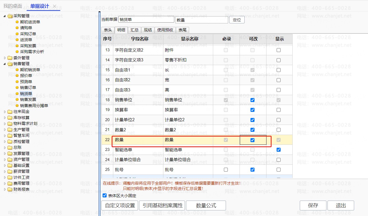Click 引用基础档案属性 button
368x216 pixels.
[x=162, y=205]
